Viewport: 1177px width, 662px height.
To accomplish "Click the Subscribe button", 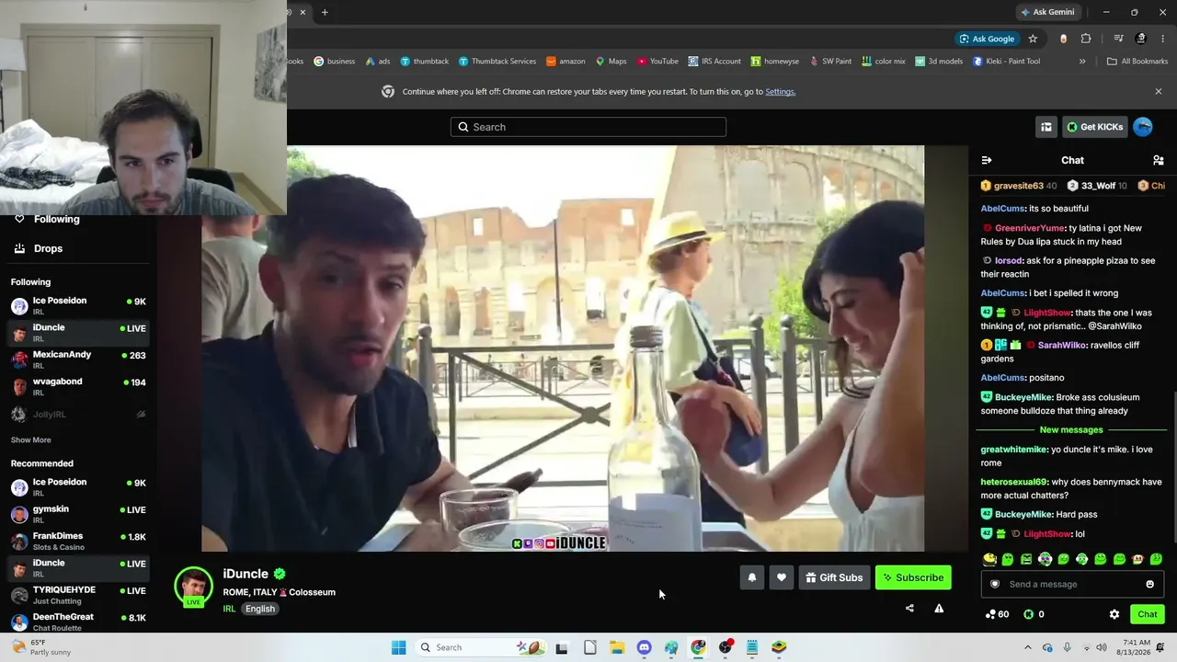I will coord(913,577).
